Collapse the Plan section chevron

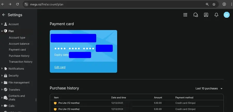point(2,31)
